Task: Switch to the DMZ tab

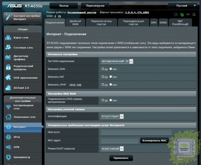Action: [154, 23]
